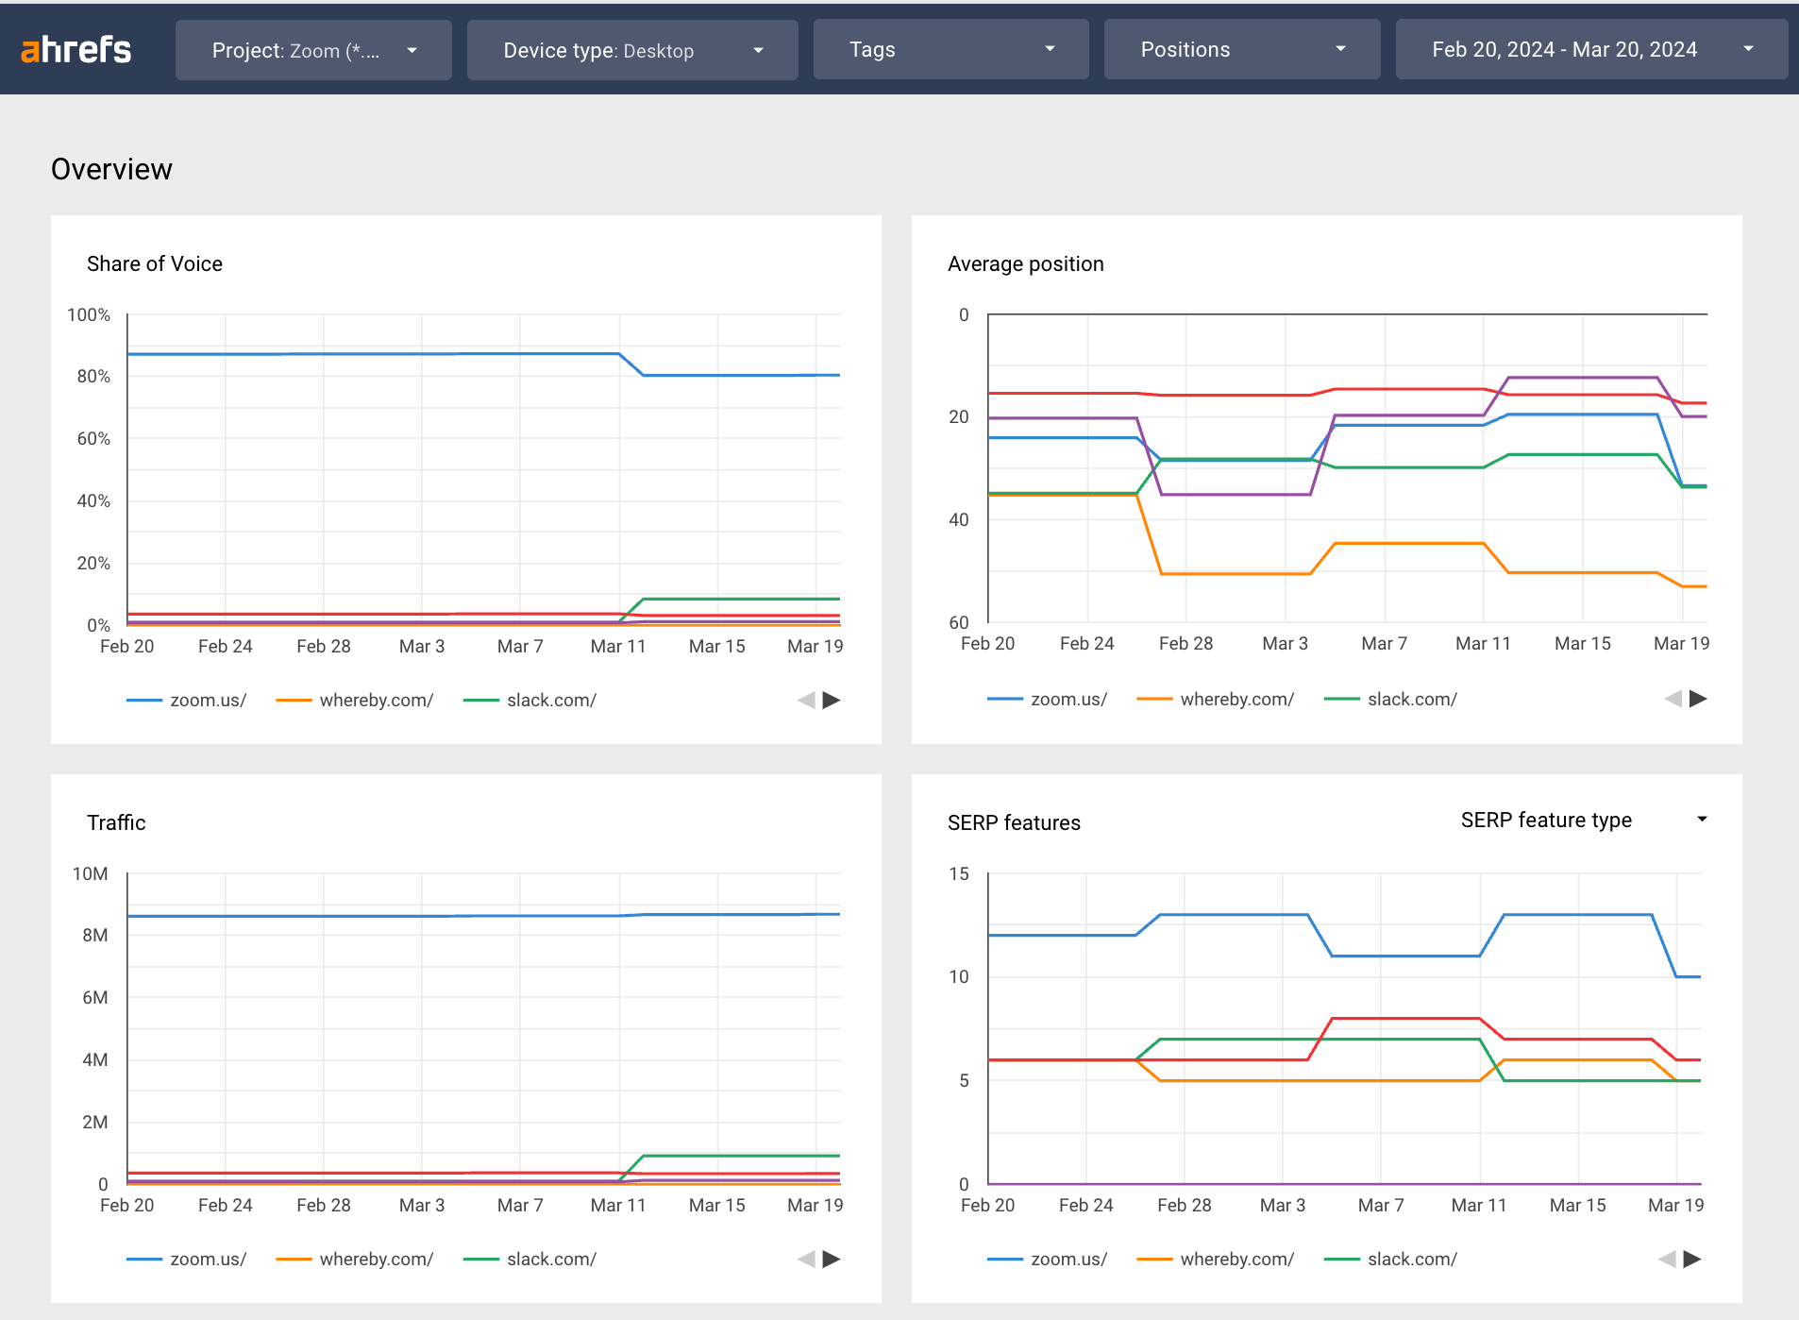Click next arrow in Average position legend
This screenshot has width=1799, height=1320.
point(1696,699)
